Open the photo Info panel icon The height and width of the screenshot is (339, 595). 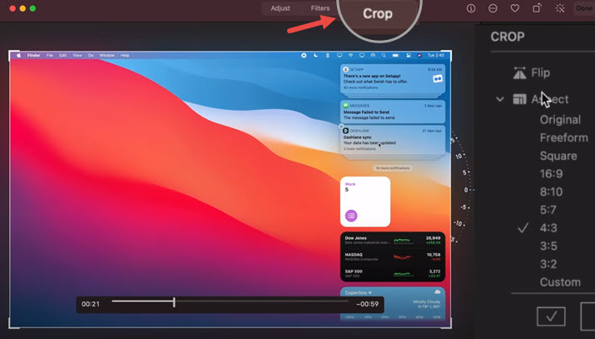tap(471, 8)
